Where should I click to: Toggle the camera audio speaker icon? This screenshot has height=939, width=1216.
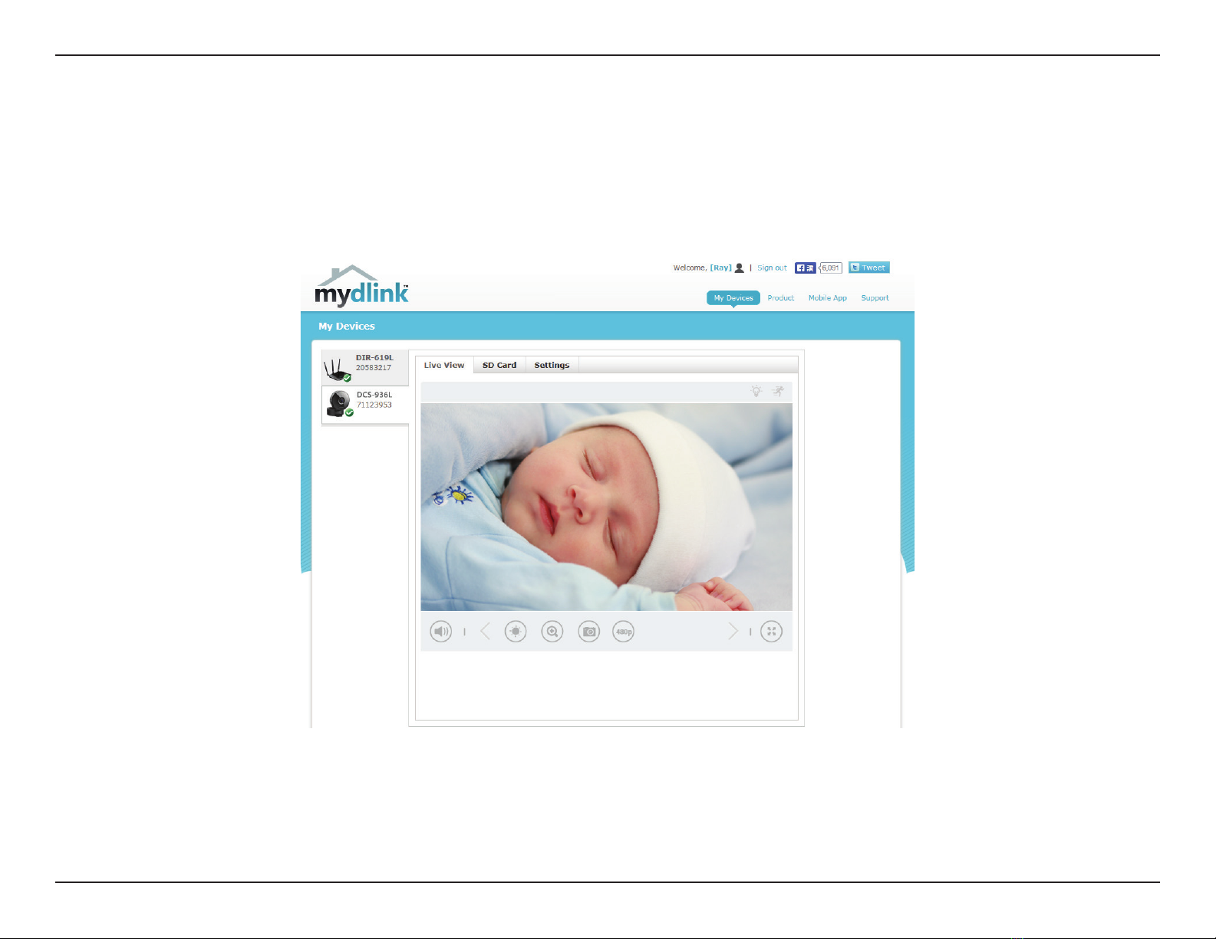tap(440, 632)
